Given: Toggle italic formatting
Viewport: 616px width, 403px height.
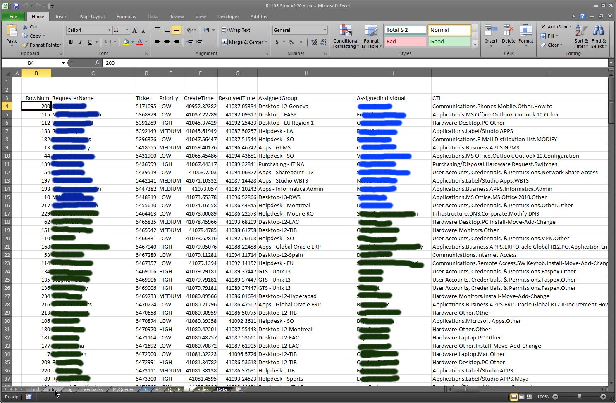Looking at the screenshot, I should [x=80, y=42].
